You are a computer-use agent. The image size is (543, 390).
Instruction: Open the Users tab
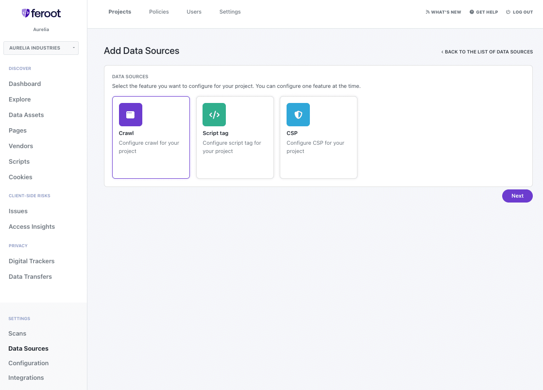tap(194, 12)
